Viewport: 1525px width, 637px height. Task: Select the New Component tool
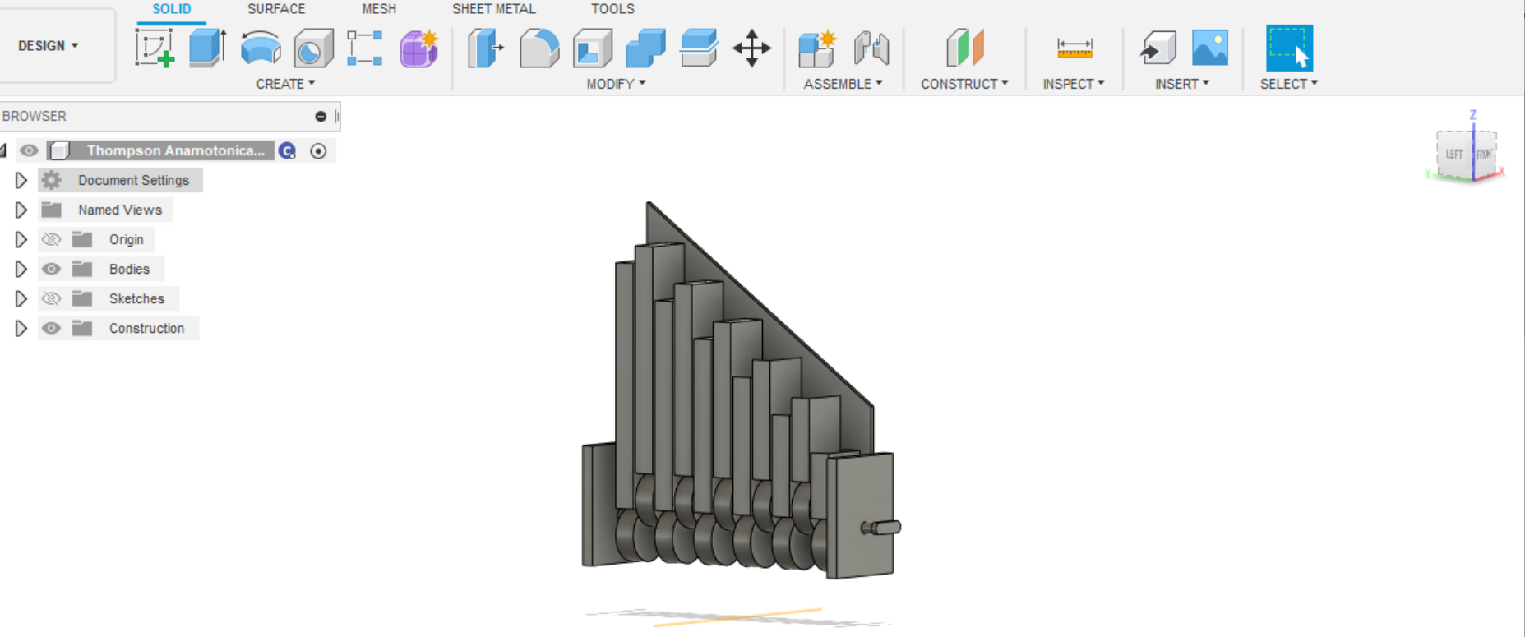click(818, 48)
